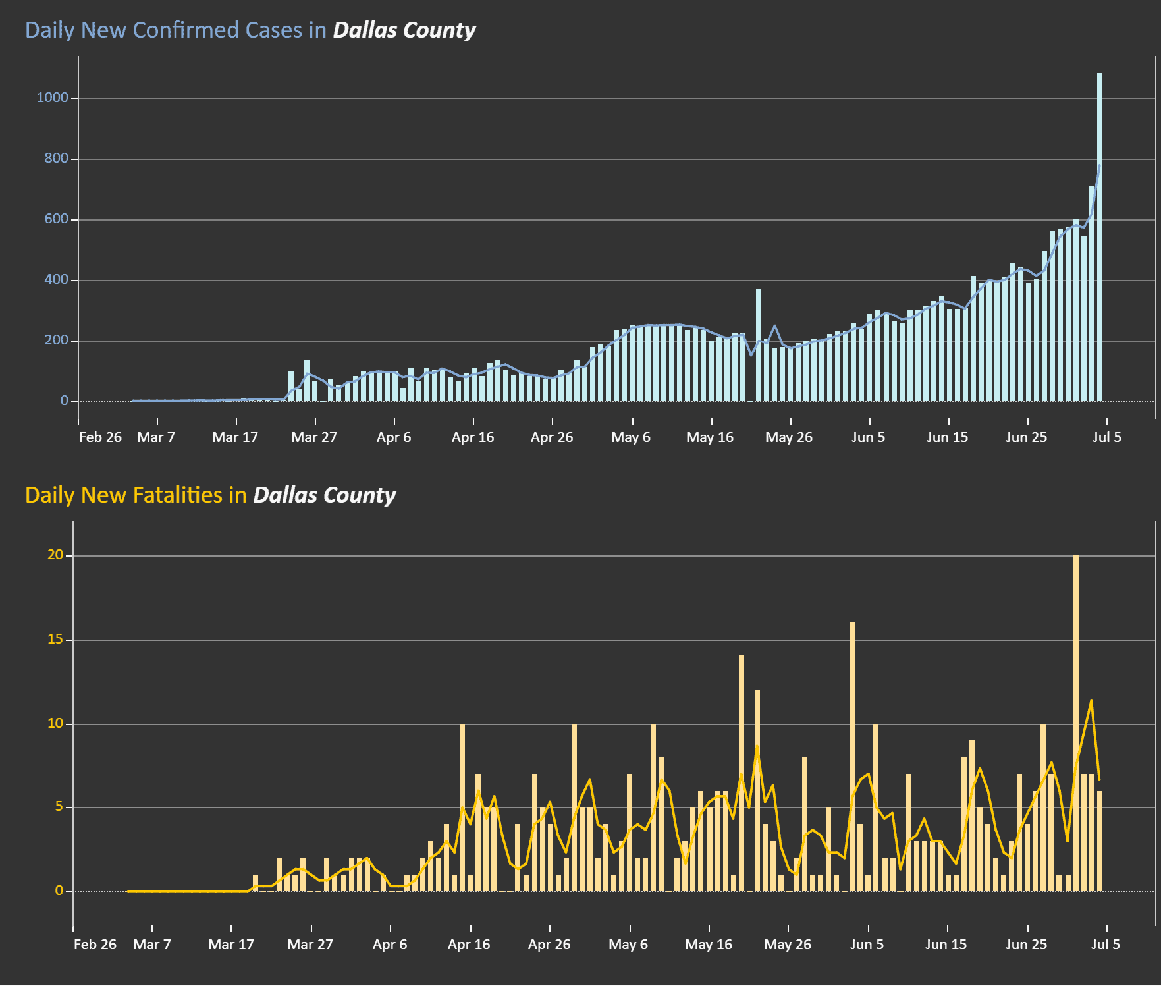This screenshot has height=986, width=1161.
Task: Click the Mar 27 label on the fatalities x-axis
Action: 310,945
